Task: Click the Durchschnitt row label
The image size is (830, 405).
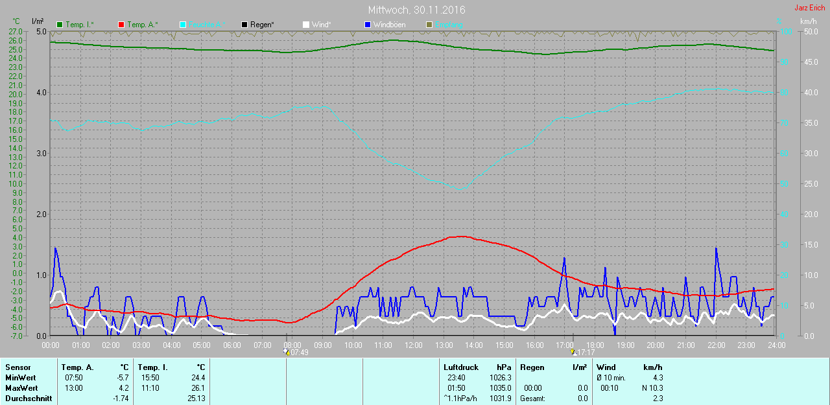Action: (x=29, y=399)
